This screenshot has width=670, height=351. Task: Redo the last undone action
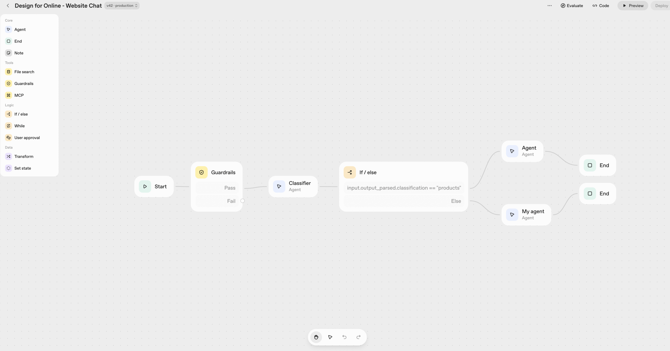pyautogui.click(x=358, y=337)
